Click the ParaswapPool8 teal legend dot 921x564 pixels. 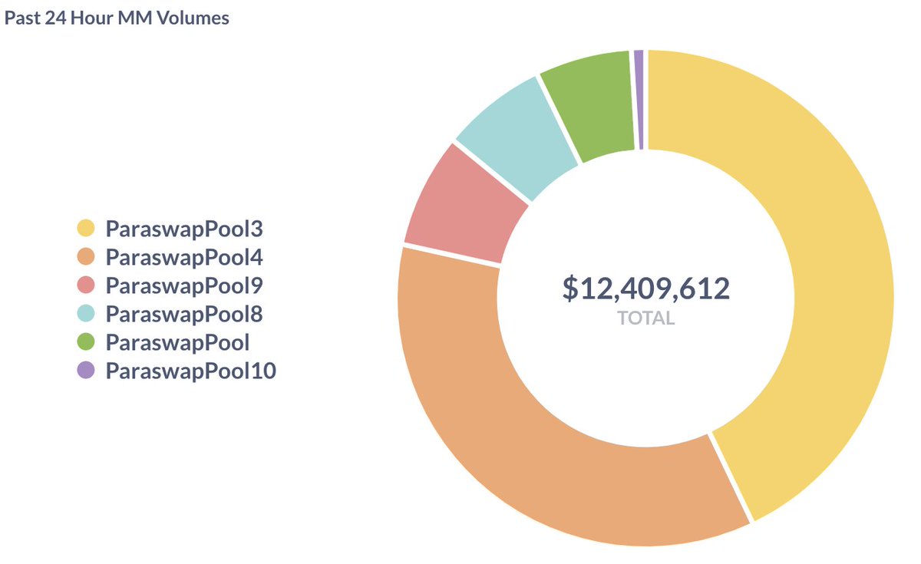coord(86,314)
